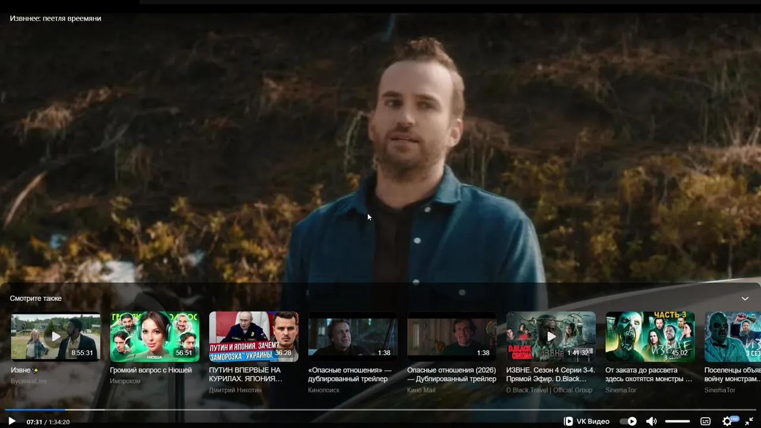
Task: Collapse the Смотрите также panel
Action: (745, 298)
